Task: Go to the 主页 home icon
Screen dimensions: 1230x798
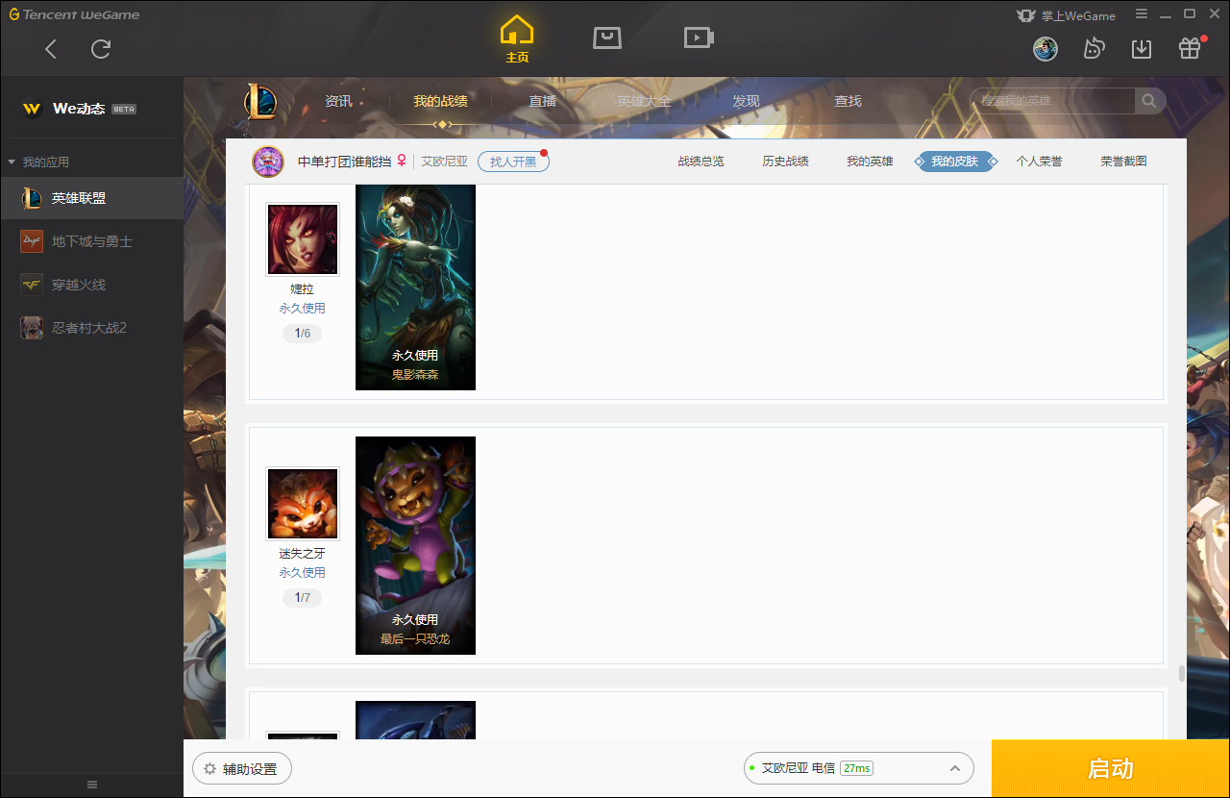Action: click(517, 39)
